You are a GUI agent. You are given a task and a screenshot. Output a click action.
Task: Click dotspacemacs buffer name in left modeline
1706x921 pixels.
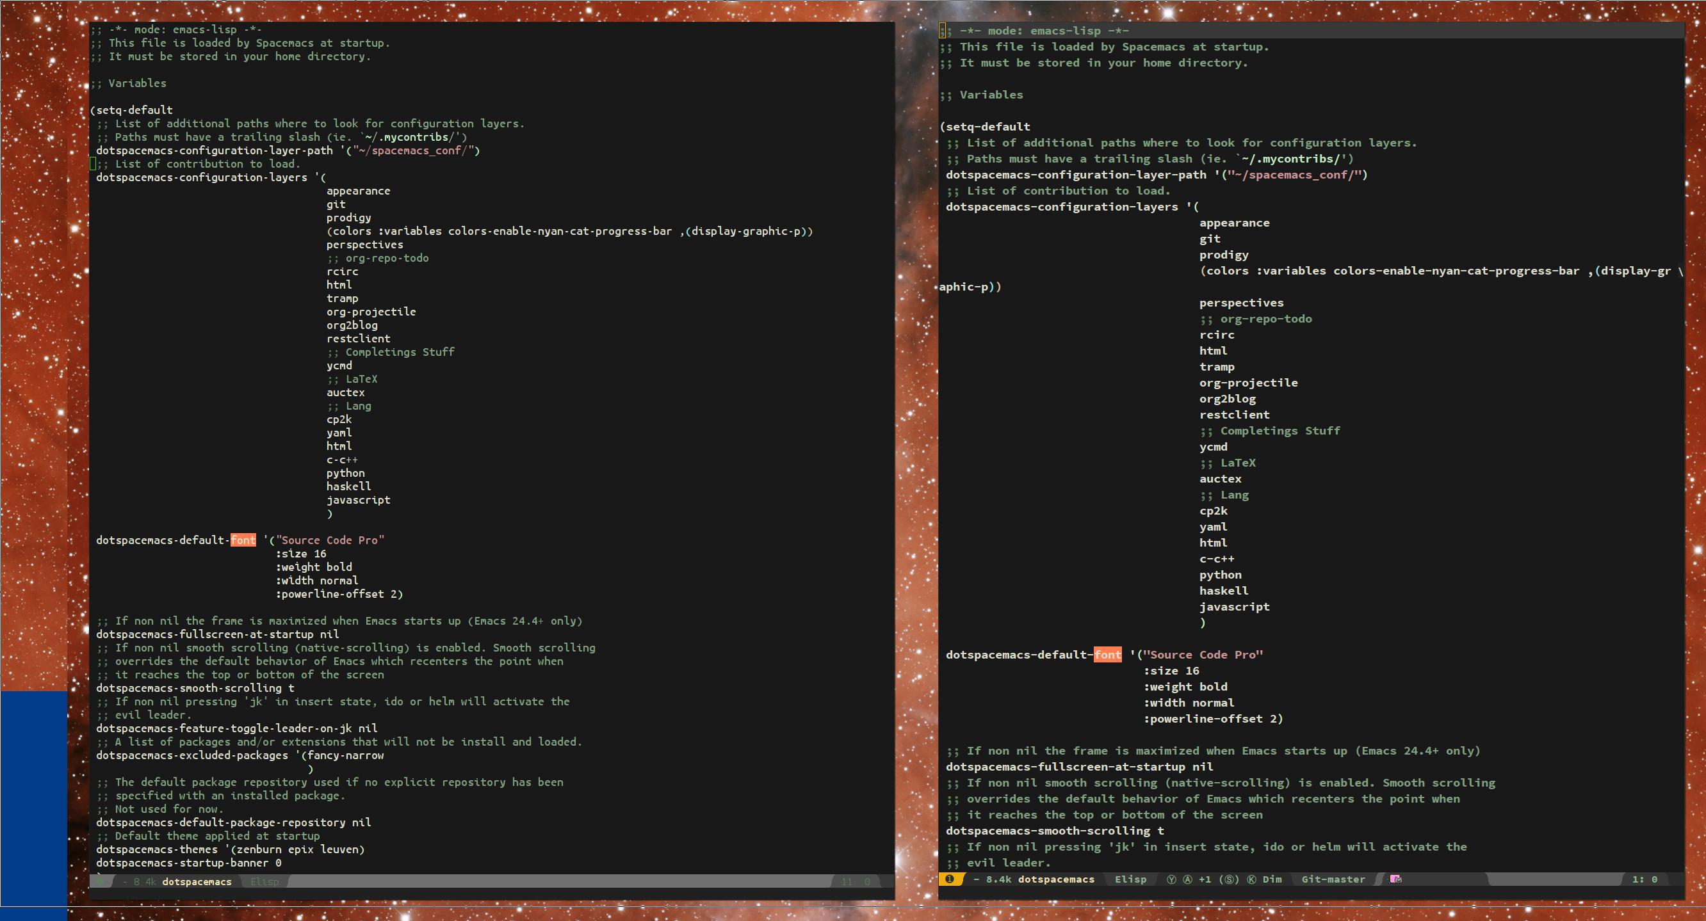point(197,881)
